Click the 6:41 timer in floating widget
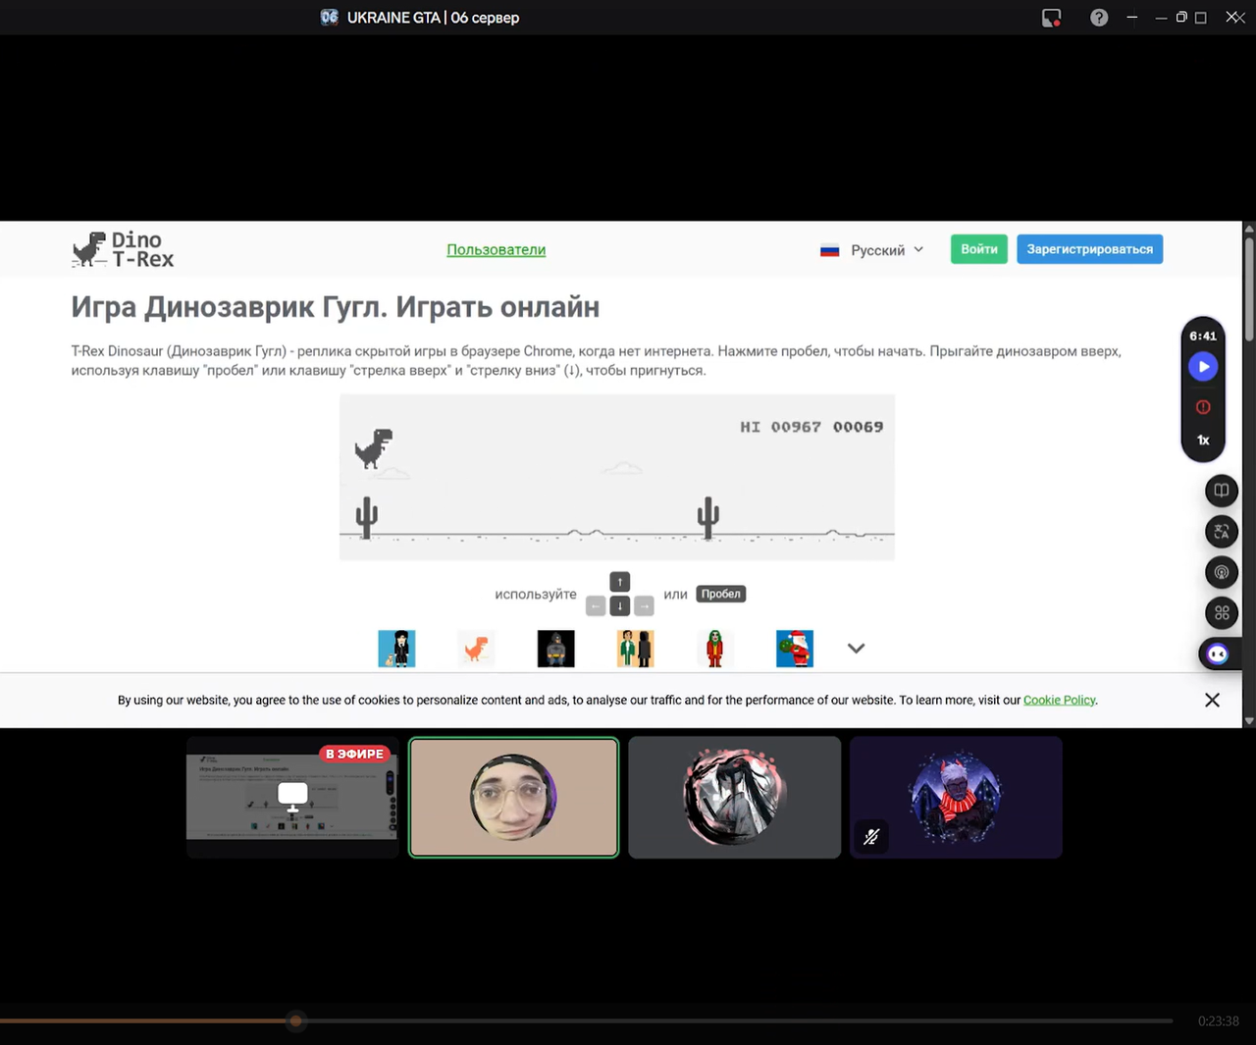The image size is (1256, 1045). [x=1203, y=336]
